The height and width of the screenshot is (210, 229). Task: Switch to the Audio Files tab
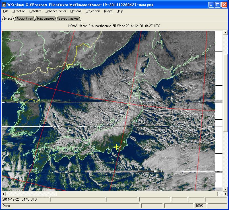[x=24, y=18]
